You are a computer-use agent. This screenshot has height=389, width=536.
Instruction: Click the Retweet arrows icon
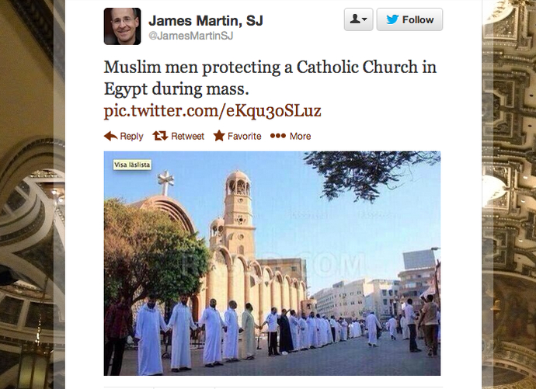[x=160, y=136]
